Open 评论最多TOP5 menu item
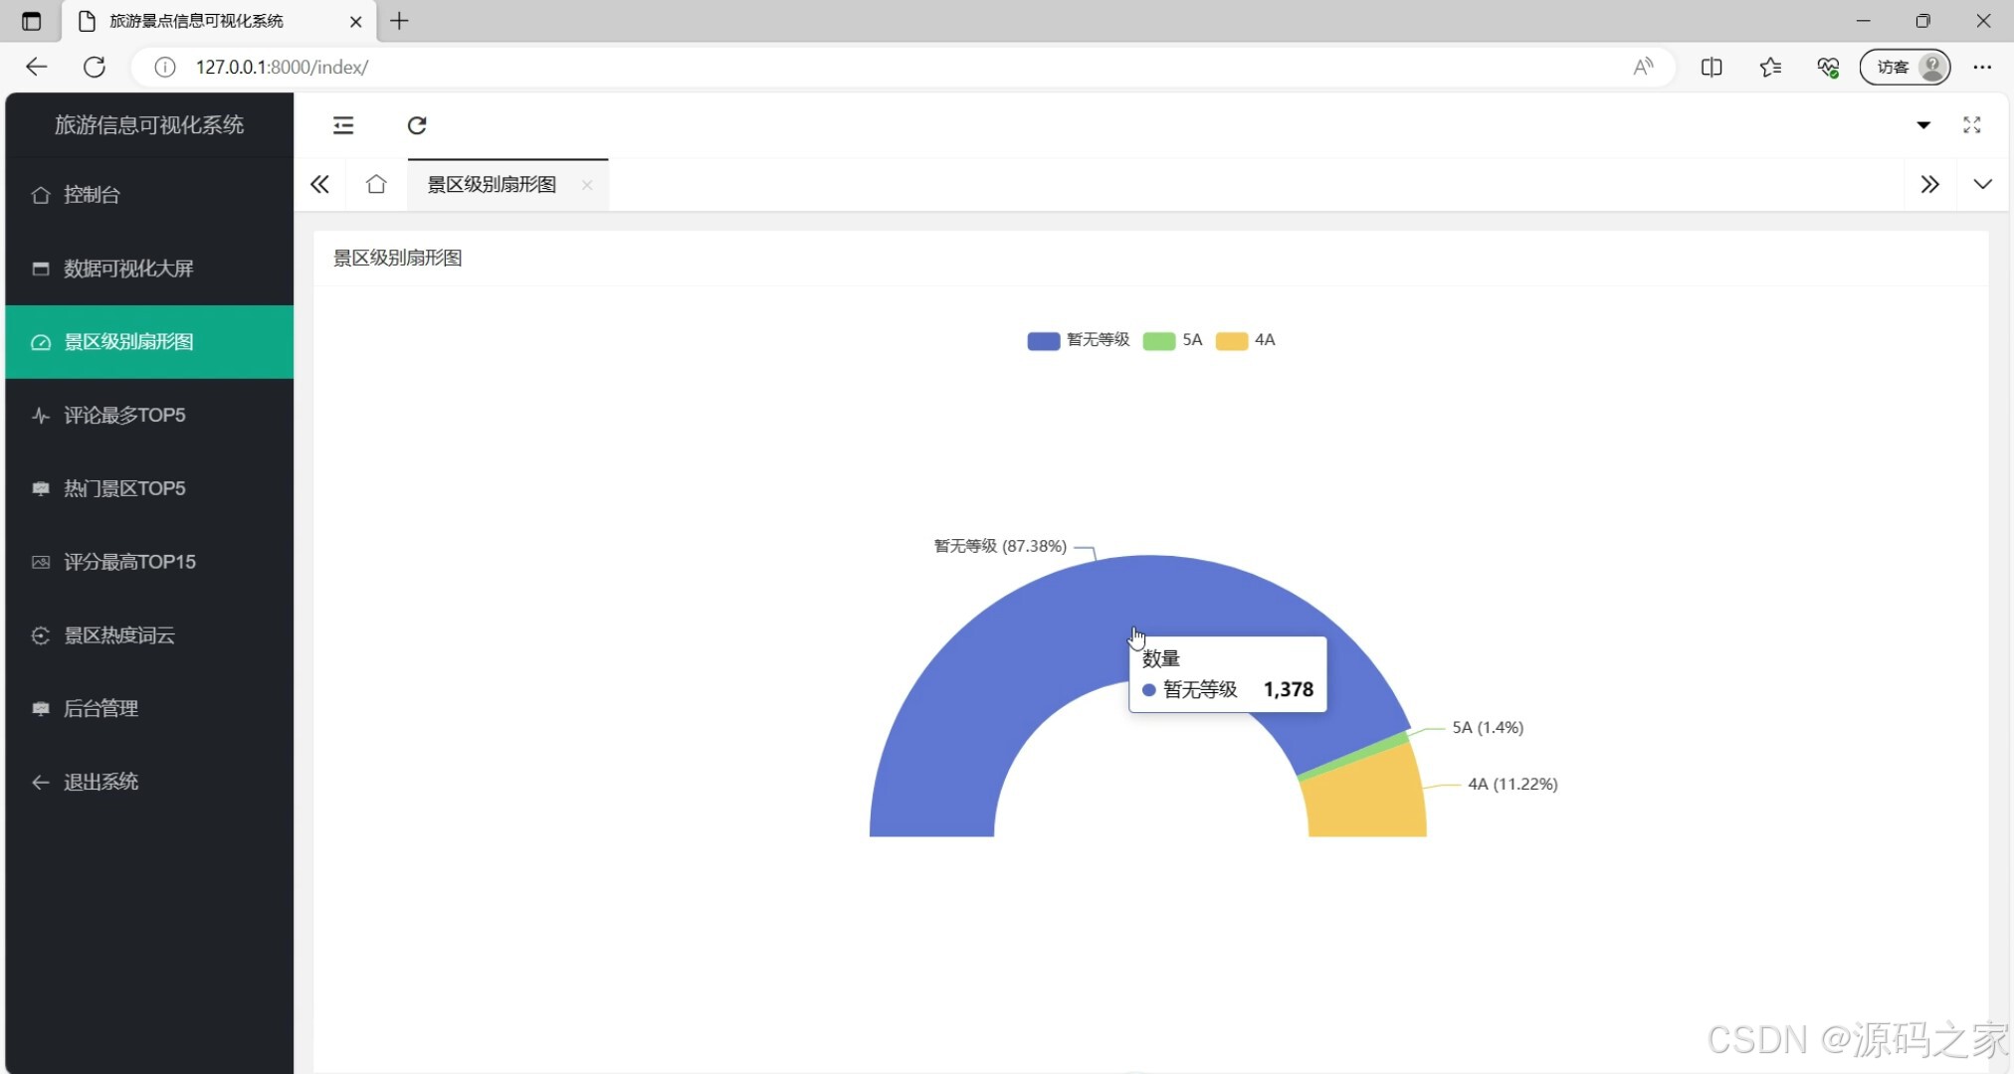The image size is (2014, 1074). 124,415
